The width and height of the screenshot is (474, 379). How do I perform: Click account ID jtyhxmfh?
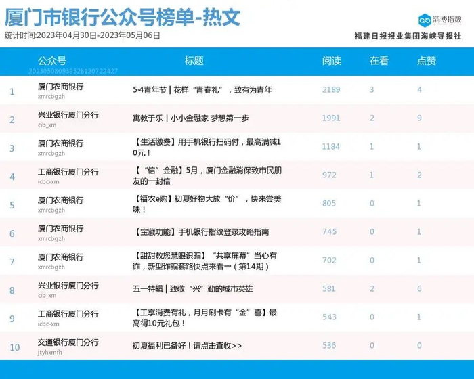[50, 353]
